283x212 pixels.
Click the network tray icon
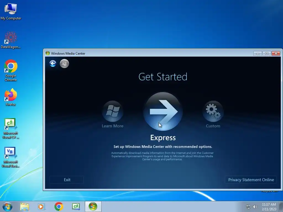248,207
